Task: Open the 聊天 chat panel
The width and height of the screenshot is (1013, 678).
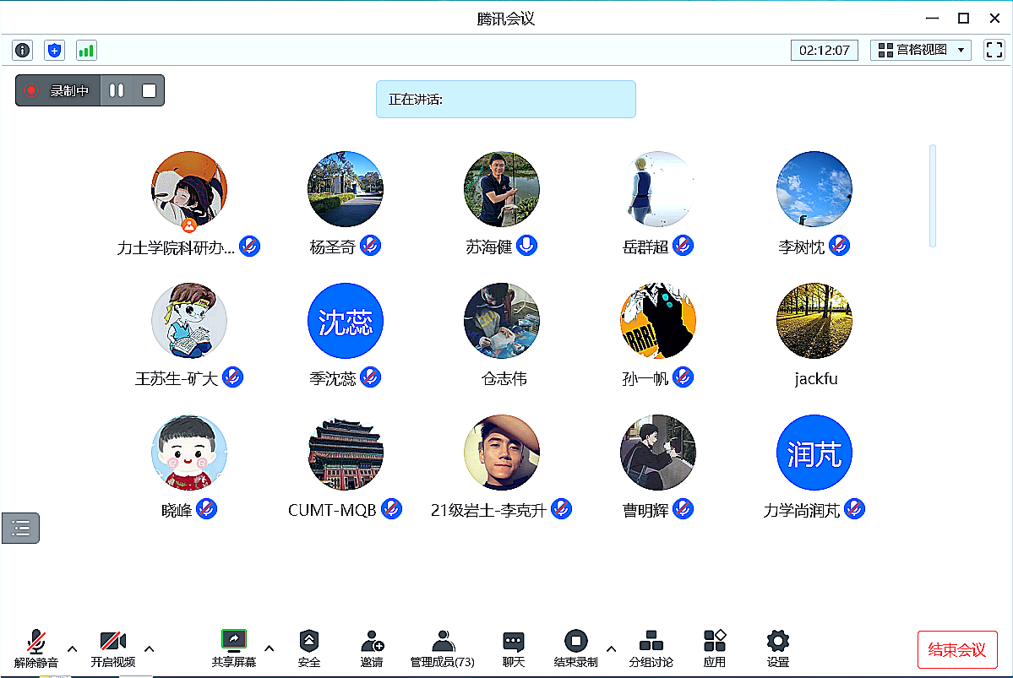Action: click(x=513, y=648)
